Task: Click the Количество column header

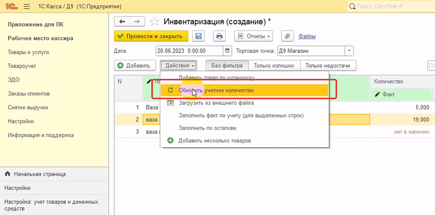Action: tap(403, 81)
